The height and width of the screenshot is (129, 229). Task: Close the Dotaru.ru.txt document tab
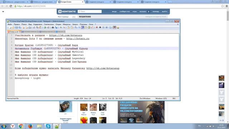click(20, 32)
